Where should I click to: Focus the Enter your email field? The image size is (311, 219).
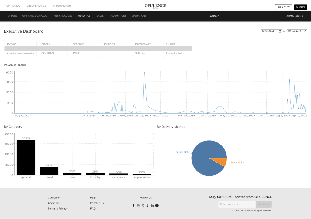(x=237, y=204)
